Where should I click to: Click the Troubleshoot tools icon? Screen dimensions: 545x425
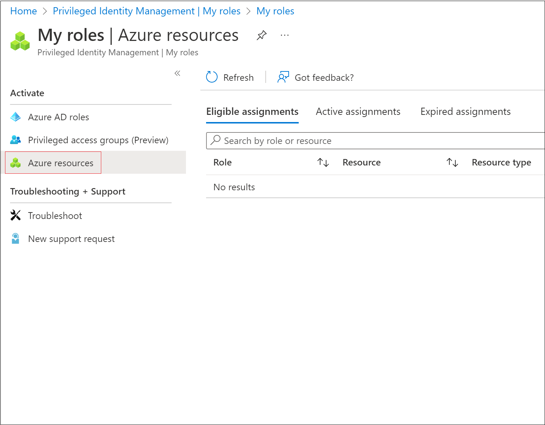click(15, 215)
